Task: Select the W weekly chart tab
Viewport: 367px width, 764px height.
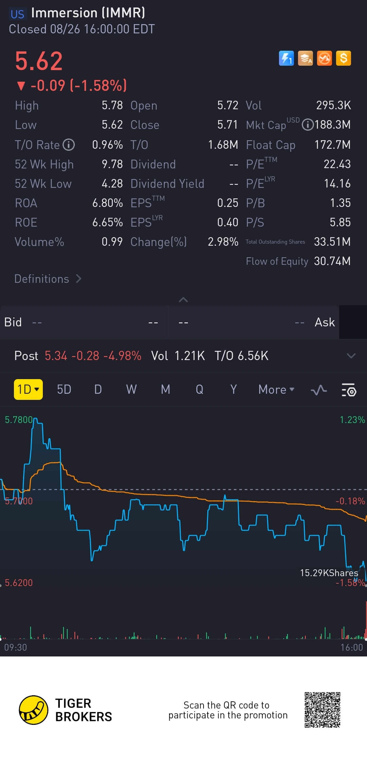Action: click(132, 389)
